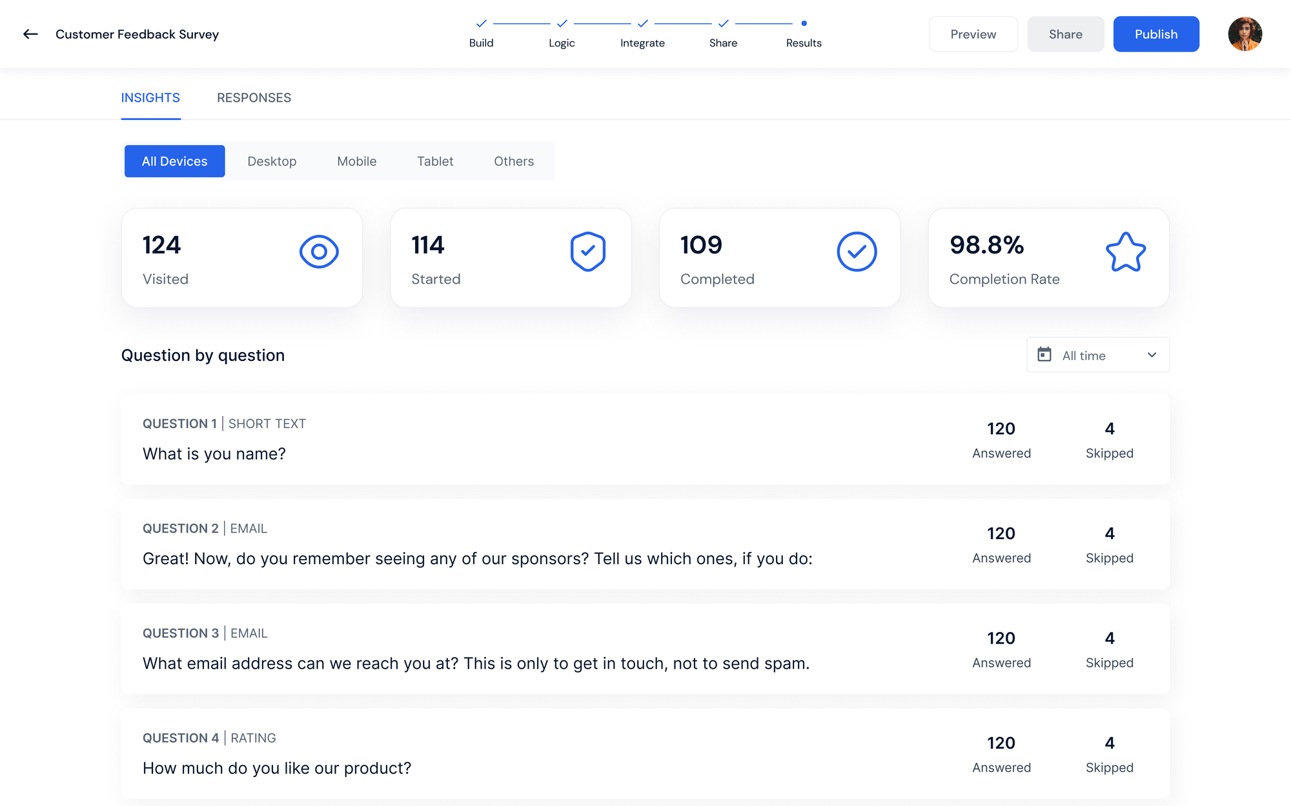Screen dimensions: 1291x806
Task: Switch to the RESPONSES tab
Action: point(254,97)
